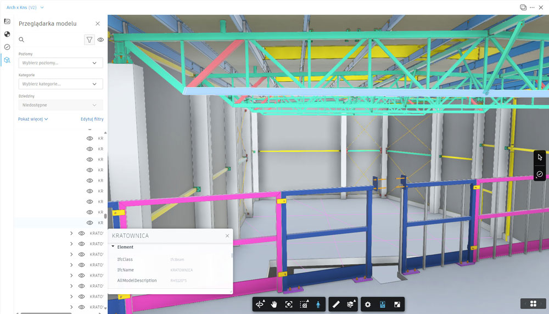Open the Section analysis cube tool
This screenshot has width=549, height=314.
pos(350,304)
